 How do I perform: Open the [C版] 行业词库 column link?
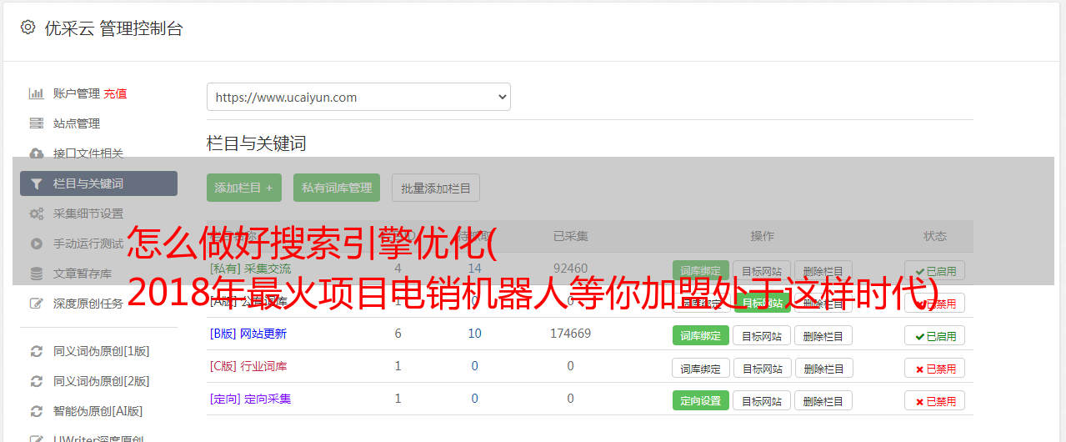point(248,366)
